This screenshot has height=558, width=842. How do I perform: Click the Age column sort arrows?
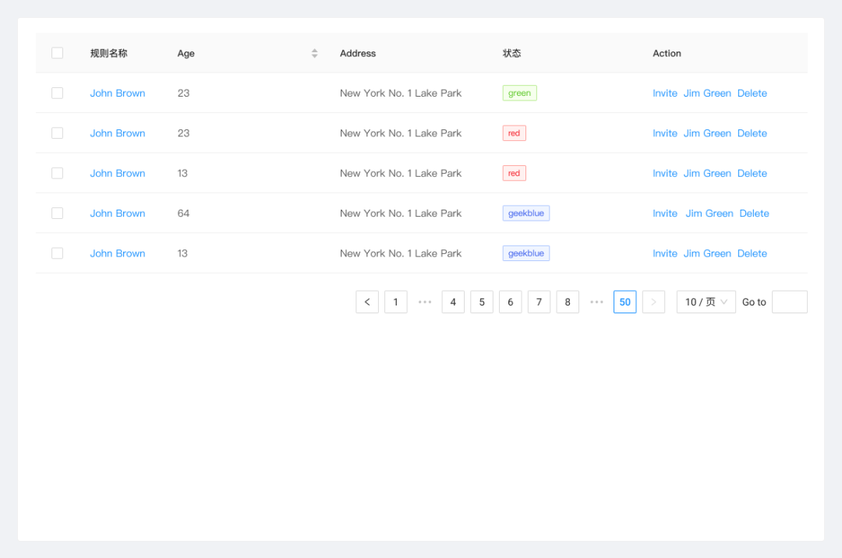314,53
